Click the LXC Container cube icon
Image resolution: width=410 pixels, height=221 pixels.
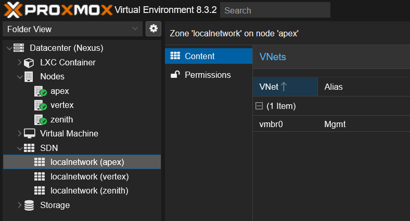coord(29,63)
